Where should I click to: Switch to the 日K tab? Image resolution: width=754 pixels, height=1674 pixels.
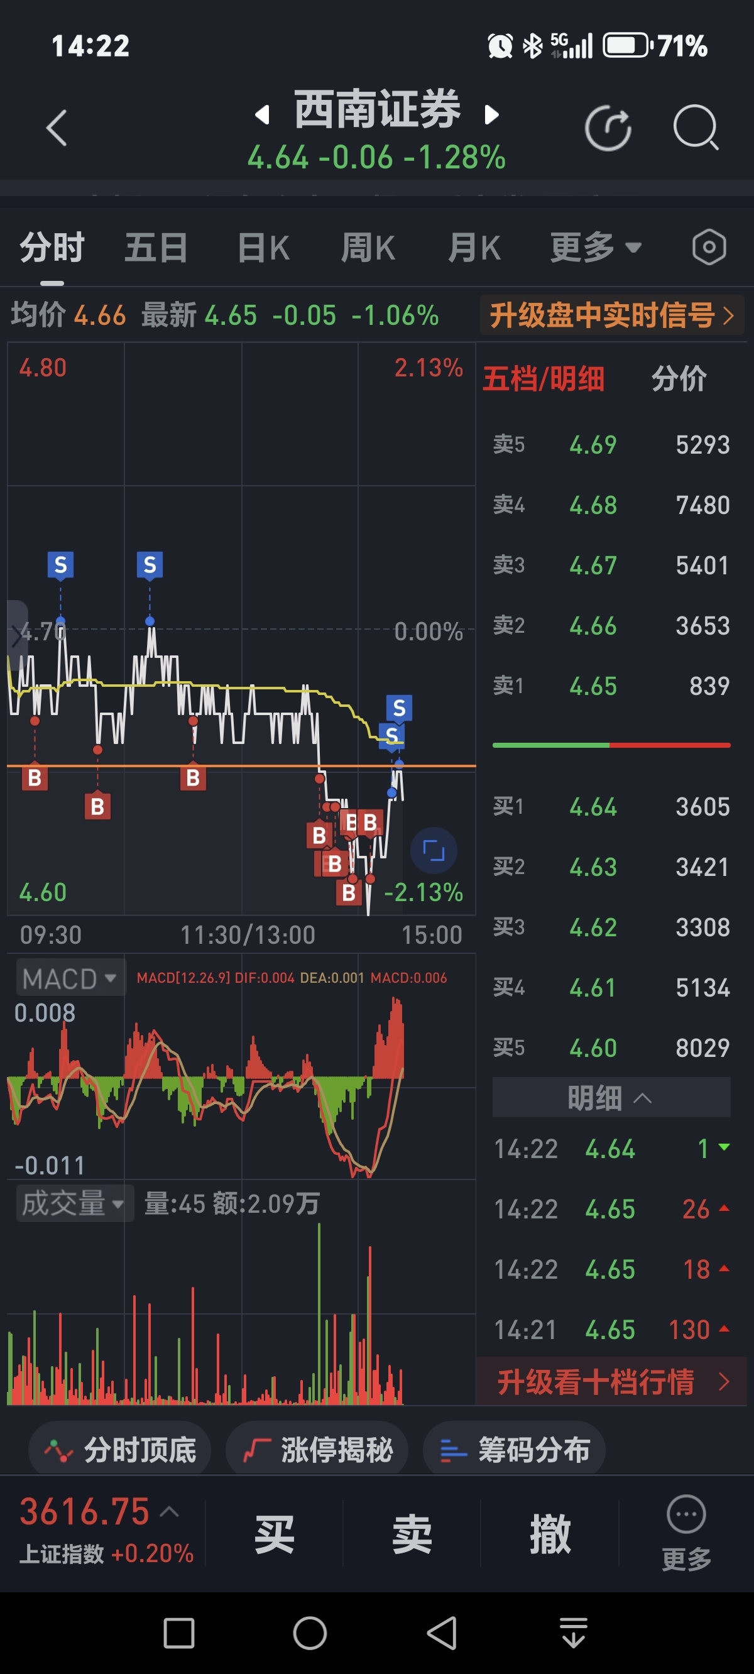tap(263, 248)
